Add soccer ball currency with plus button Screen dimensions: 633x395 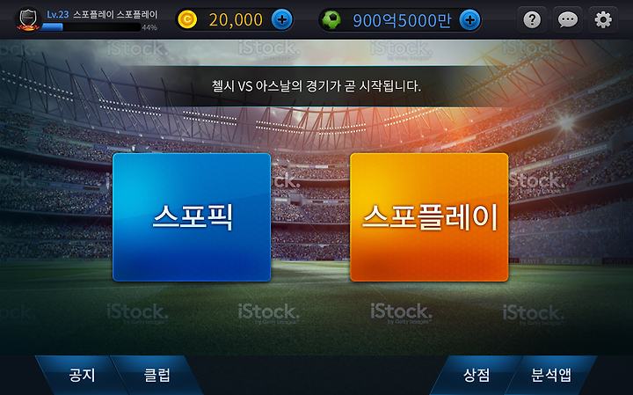(469, 19)
